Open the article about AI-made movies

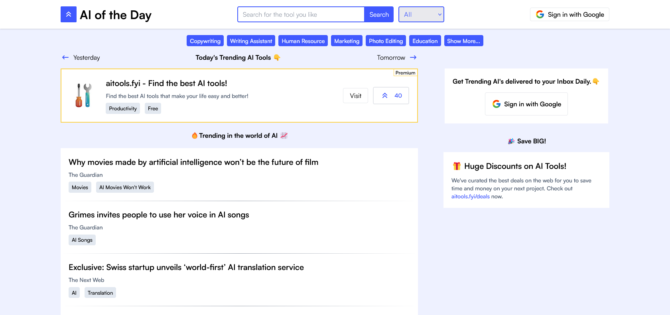point(193,162)
